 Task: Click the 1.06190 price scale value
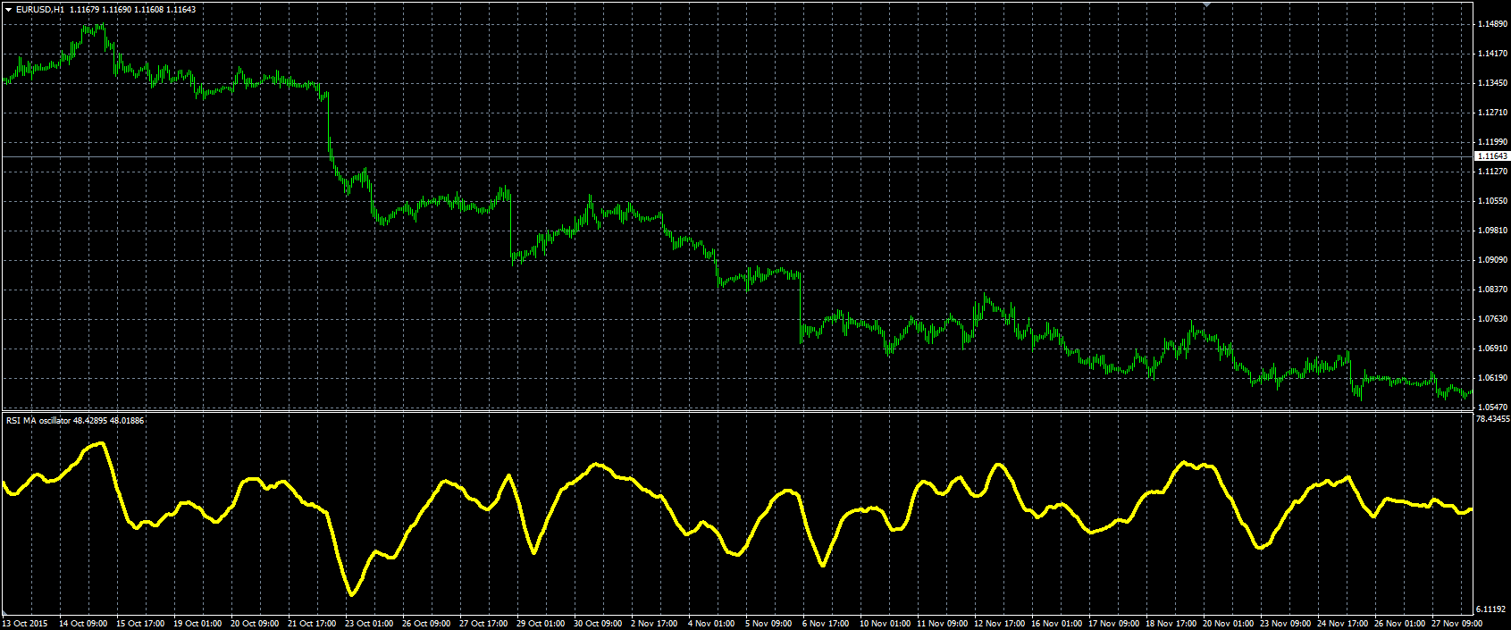1493,378
